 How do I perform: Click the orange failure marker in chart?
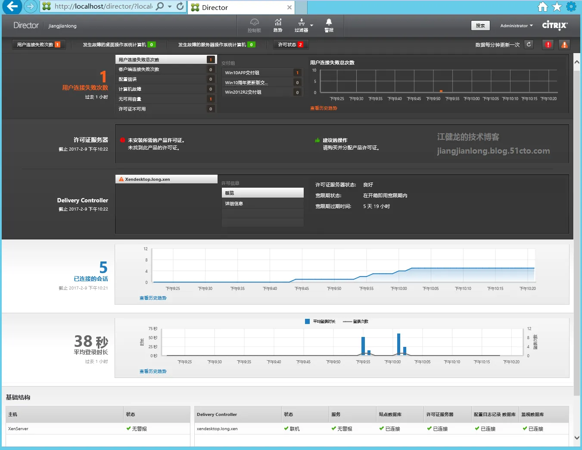441,91
